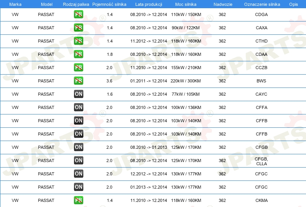Image resolution: width=306 pixels, height=207 pixels.
Task: Click the PB icon for the 3.6 BWS engine
Action: [x=78, y=81]
